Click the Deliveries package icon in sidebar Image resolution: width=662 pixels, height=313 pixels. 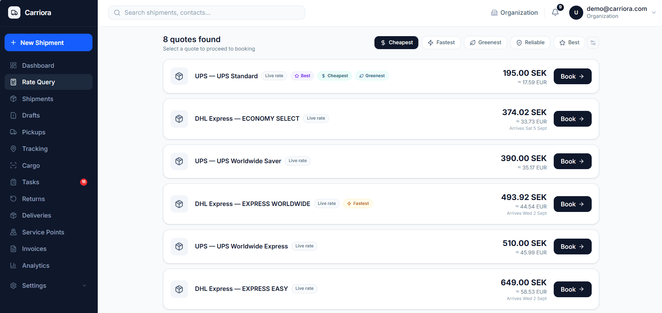click(x=13, y=215)
